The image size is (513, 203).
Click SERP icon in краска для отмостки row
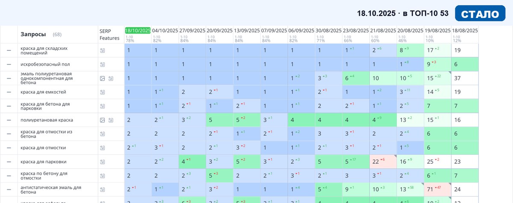pyautogui.click(x=102, y=148)
